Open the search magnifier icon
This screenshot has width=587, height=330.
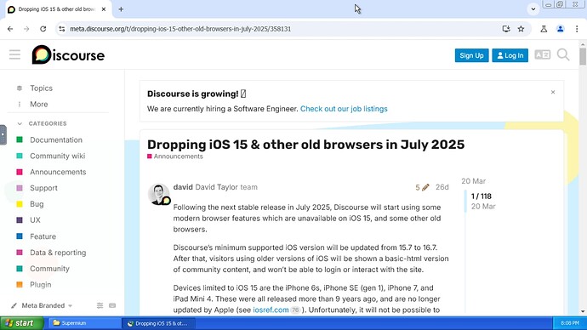click(x=563, y=55)
